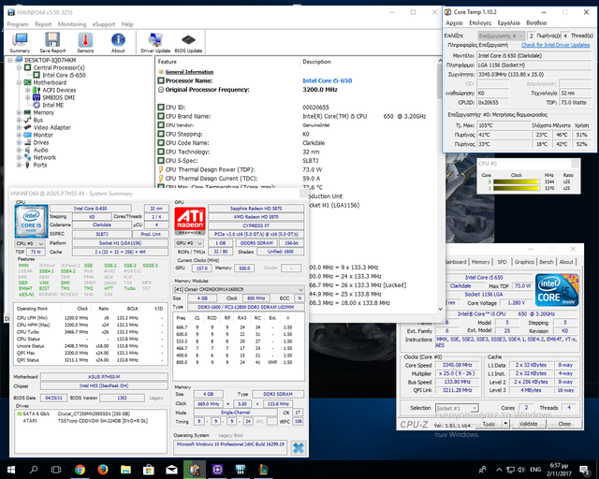Open the Action Center notification icon
Viewport: 599px width, 479px height.
tap(584, 470)
